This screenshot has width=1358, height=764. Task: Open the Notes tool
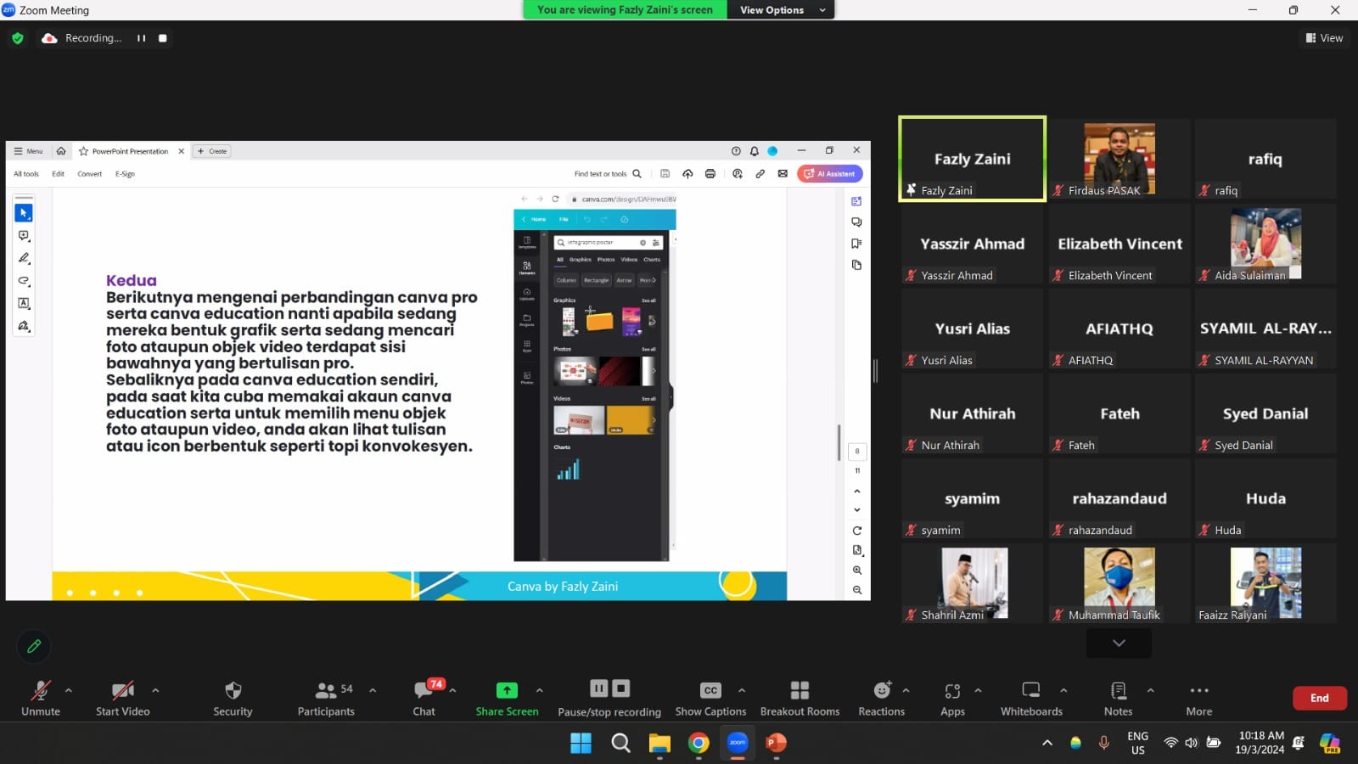[x=1118, y=698]
